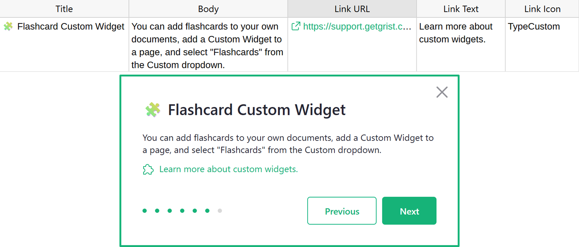Jump to the first tour step dot

click(145, 211)
